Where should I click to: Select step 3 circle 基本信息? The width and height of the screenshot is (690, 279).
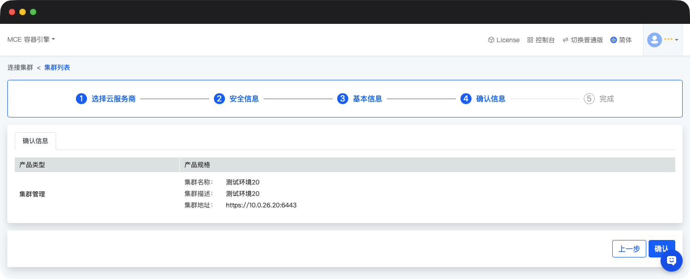pos(343,99)
